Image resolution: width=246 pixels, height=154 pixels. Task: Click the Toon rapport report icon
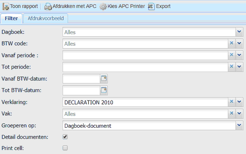pyautogui.click(x=6, y=6)
